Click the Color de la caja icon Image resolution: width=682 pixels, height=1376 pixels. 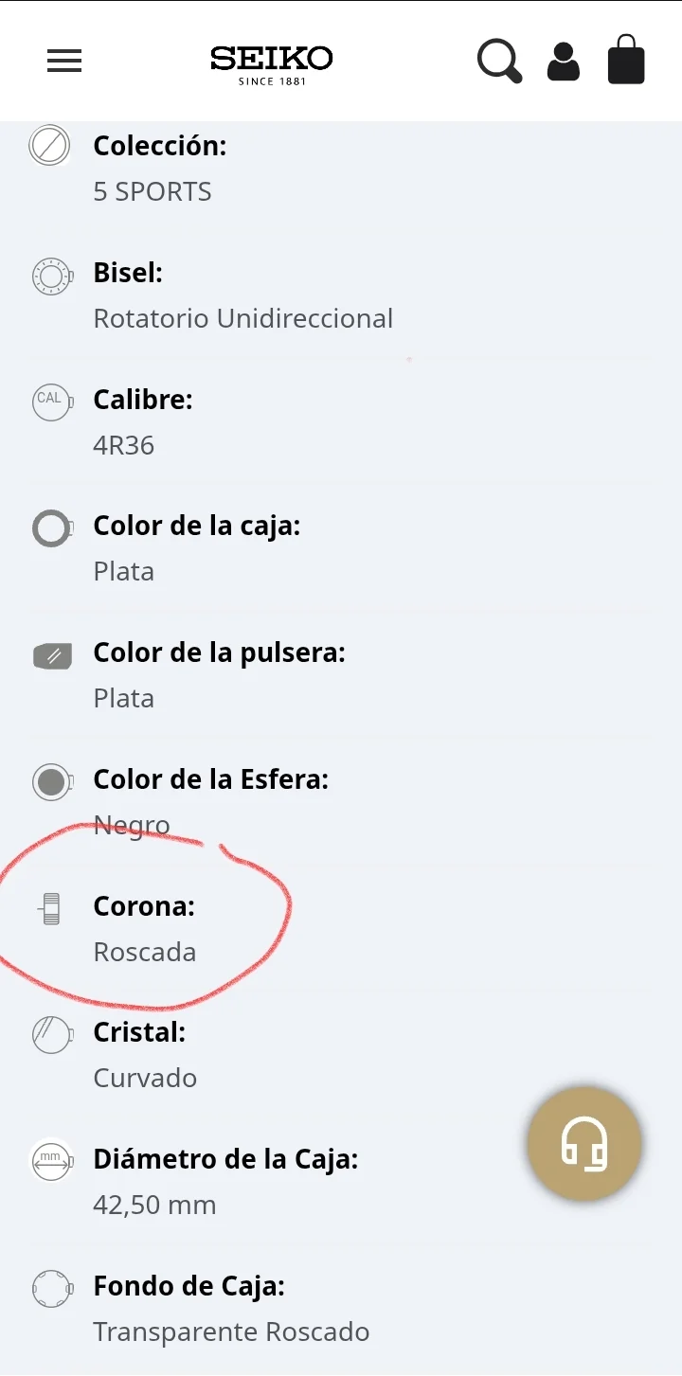tap(51, 528)
